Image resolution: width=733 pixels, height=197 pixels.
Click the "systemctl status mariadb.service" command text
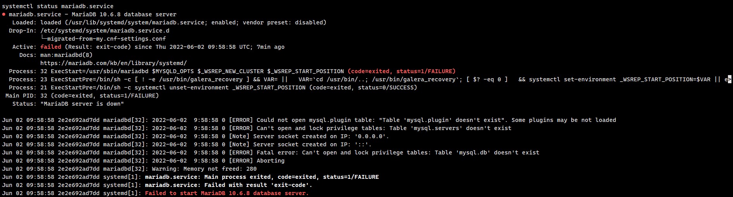pyautogui.click(x=58, y=6)
